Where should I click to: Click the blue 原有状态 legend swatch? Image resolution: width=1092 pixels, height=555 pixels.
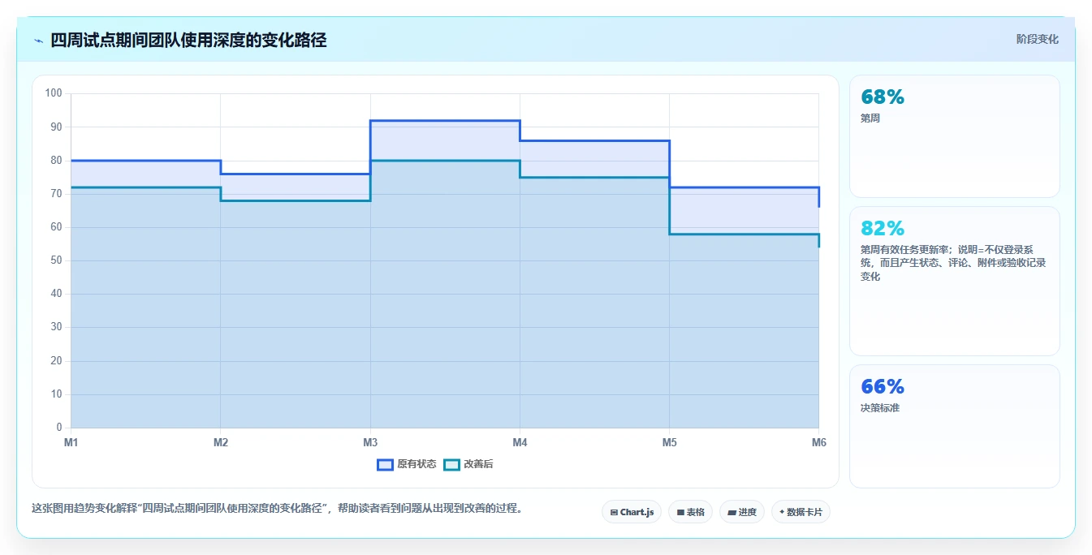[x=386, y=464]
